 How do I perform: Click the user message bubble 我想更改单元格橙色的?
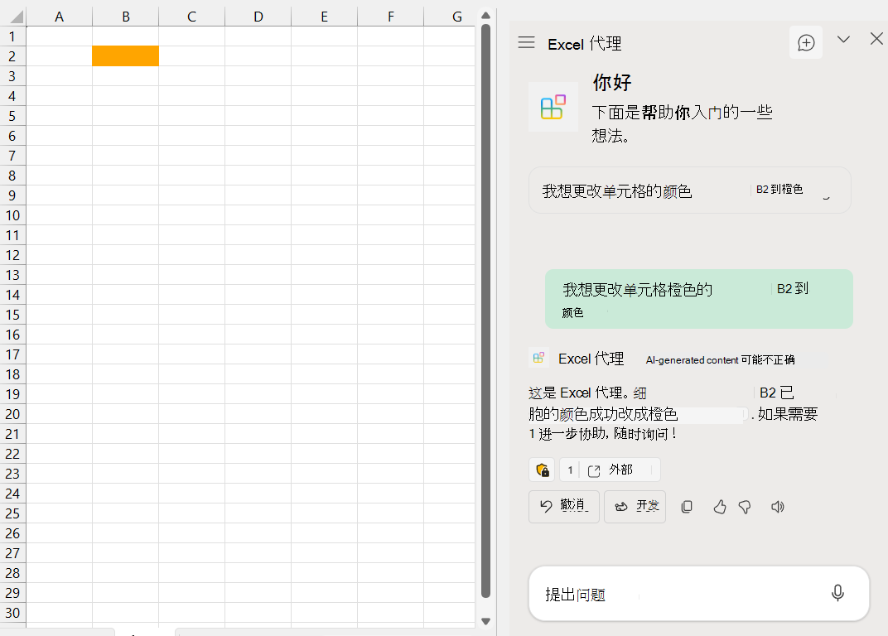699,299
